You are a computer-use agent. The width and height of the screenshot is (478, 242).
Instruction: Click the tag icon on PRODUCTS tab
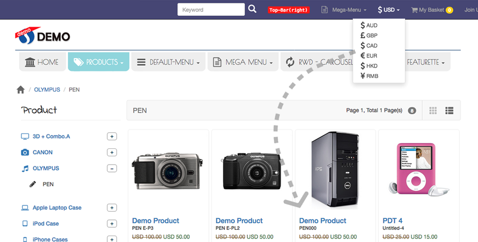78,62
